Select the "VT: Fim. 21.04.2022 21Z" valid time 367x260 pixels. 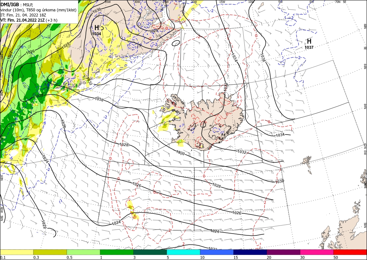coord(23,20)
